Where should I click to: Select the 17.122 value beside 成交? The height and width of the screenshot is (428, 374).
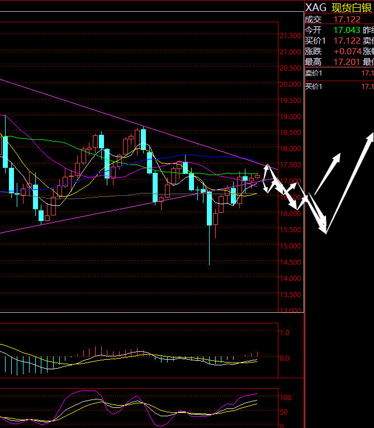347,20
